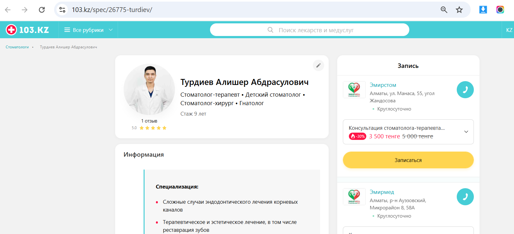This screenshot has width=514, height=234.
Task: Call Эмирмед with the phone icon
Action: (x=465, y=197)
